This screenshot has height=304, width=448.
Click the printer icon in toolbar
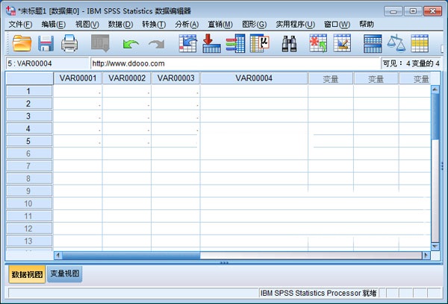(69, 44)
